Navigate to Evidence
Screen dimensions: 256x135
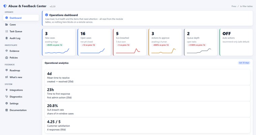pos(21,51)
